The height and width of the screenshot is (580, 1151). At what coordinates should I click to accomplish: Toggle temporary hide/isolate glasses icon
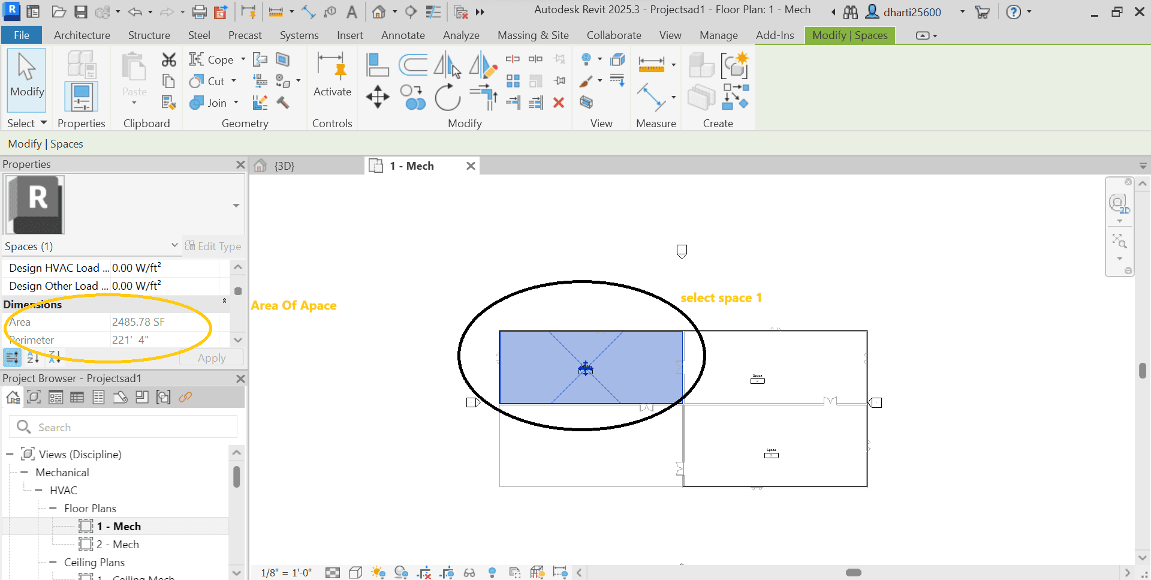click(x=469, y=572)
